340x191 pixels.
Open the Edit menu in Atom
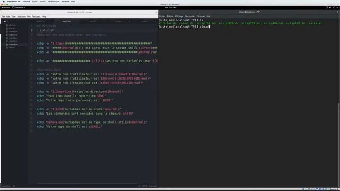(x=8, y=16)
